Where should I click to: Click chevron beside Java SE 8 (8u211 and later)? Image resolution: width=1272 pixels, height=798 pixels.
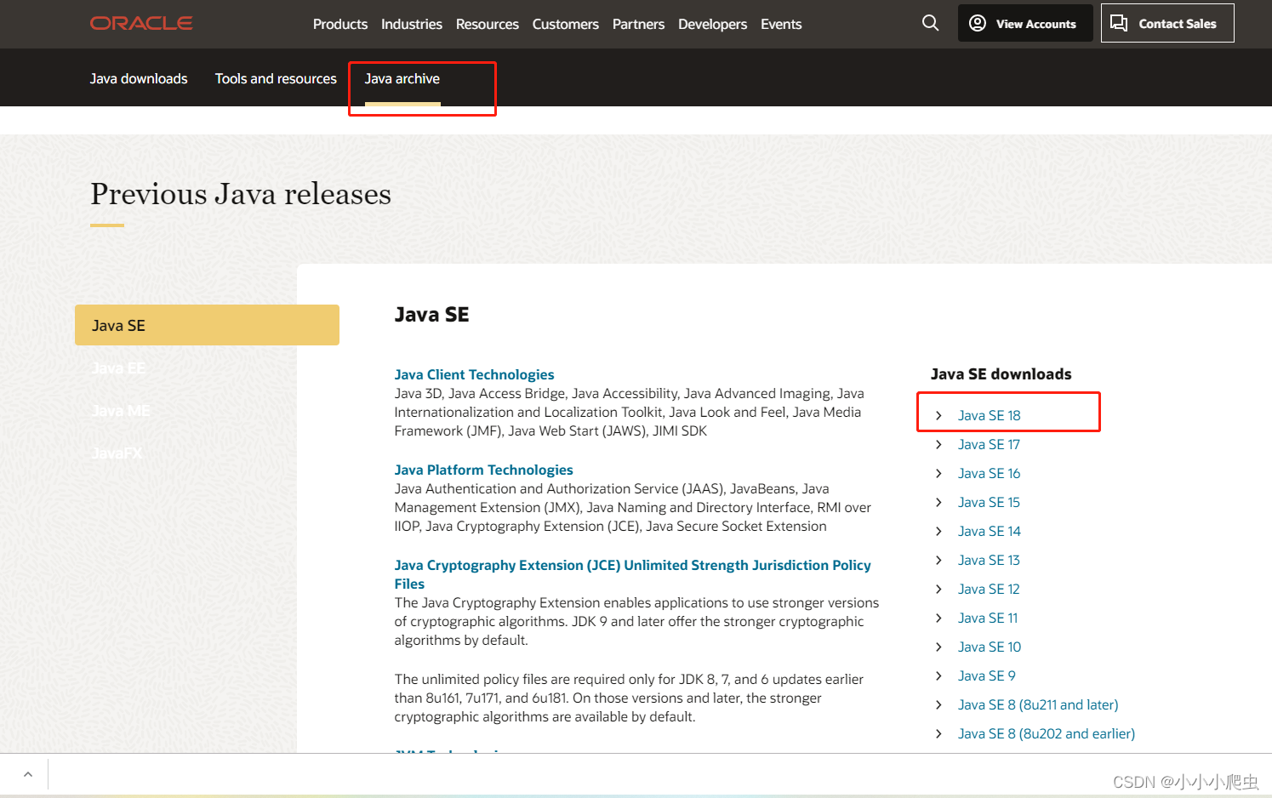pyautogui.click(x=938, y=704)
